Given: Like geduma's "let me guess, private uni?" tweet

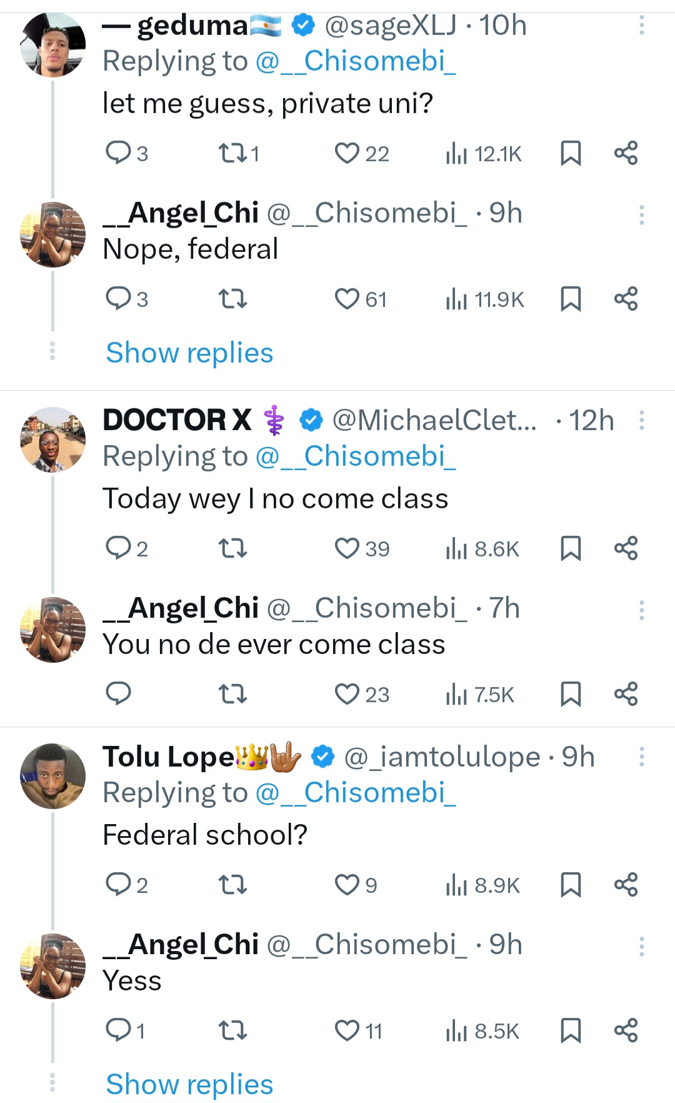Looking at the screenshot, I should [x=347, y=153].
